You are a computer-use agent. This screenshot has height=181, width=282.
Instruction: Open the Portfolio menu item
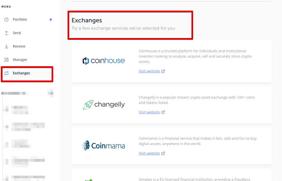[x=20, y=20]
